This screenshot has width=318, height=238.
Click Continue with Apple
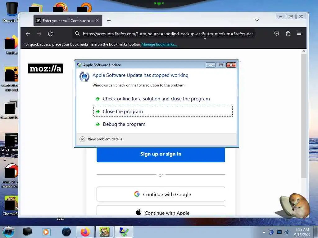pos(161,211)
